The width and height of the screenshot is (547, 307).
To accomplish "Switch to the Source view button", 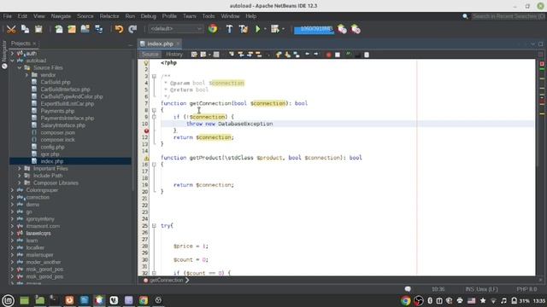I will click(x=150, y=55).
